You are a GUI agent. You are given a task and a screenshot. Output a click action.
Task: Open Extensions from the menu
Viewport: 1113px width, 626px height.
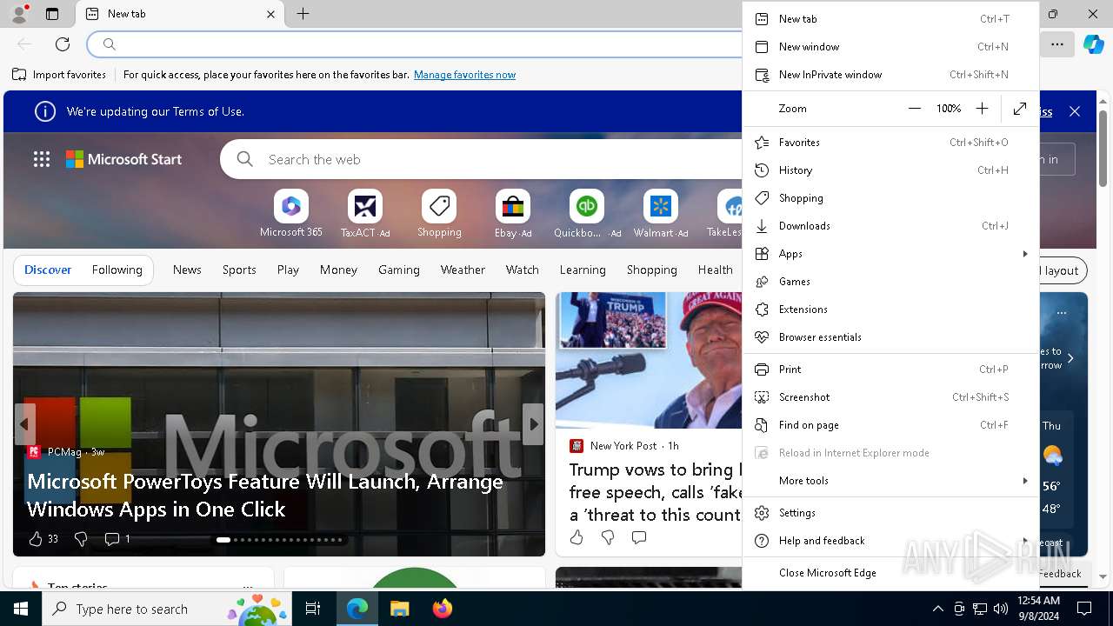[x=890, y=310]
